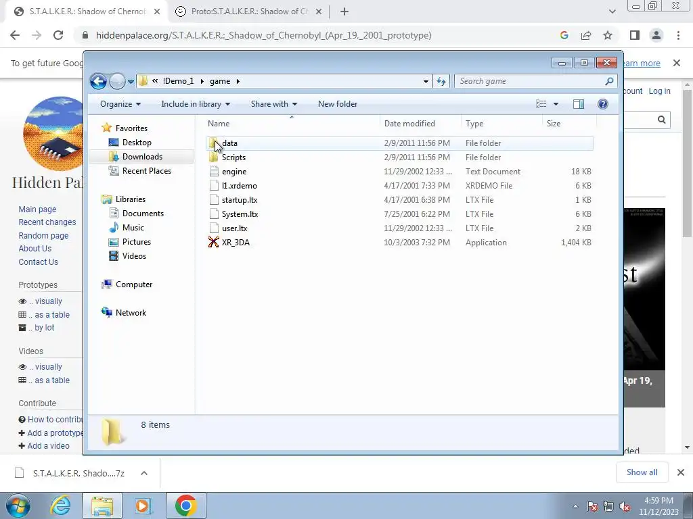The width and height of the screenshot is (693, 519).
Task: Sort by the Name column header
Action: 292,124
